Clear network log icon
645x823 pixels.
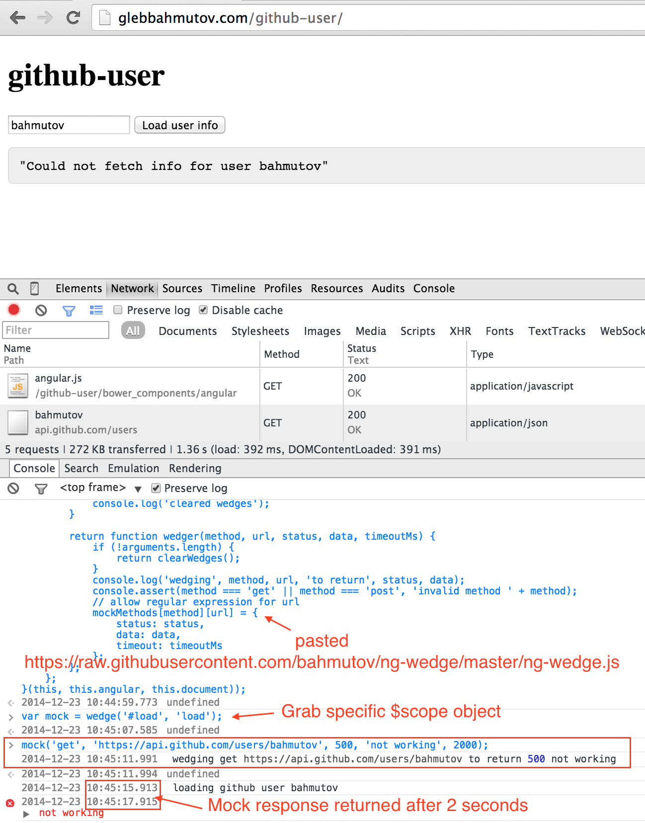point(41,311)
